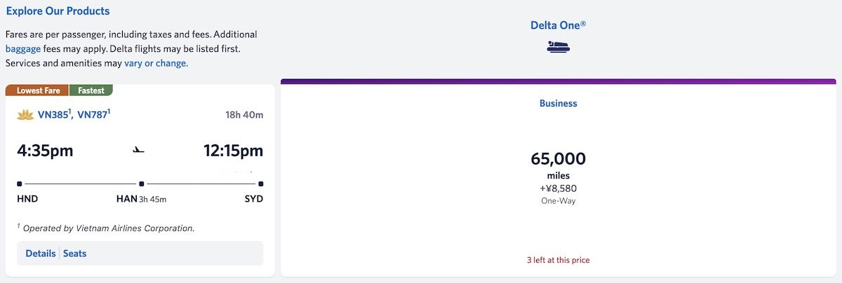
Task: Click the HAN layover stop marker
Action: tap(142, 184)
